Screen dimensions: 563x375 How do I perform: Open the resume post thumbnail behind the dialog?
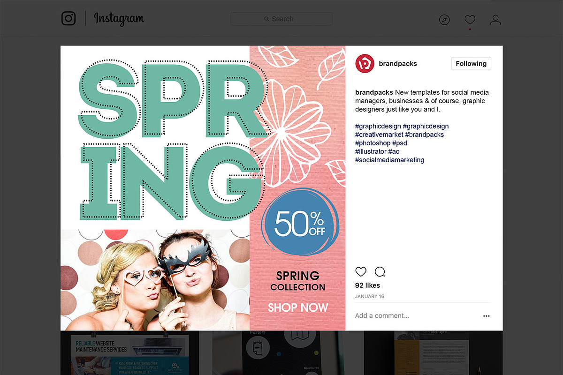[x=434, y=353]
